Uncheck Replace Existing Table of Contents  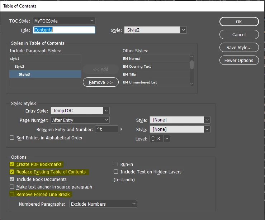pyautogui.click(x=12, y=172)
